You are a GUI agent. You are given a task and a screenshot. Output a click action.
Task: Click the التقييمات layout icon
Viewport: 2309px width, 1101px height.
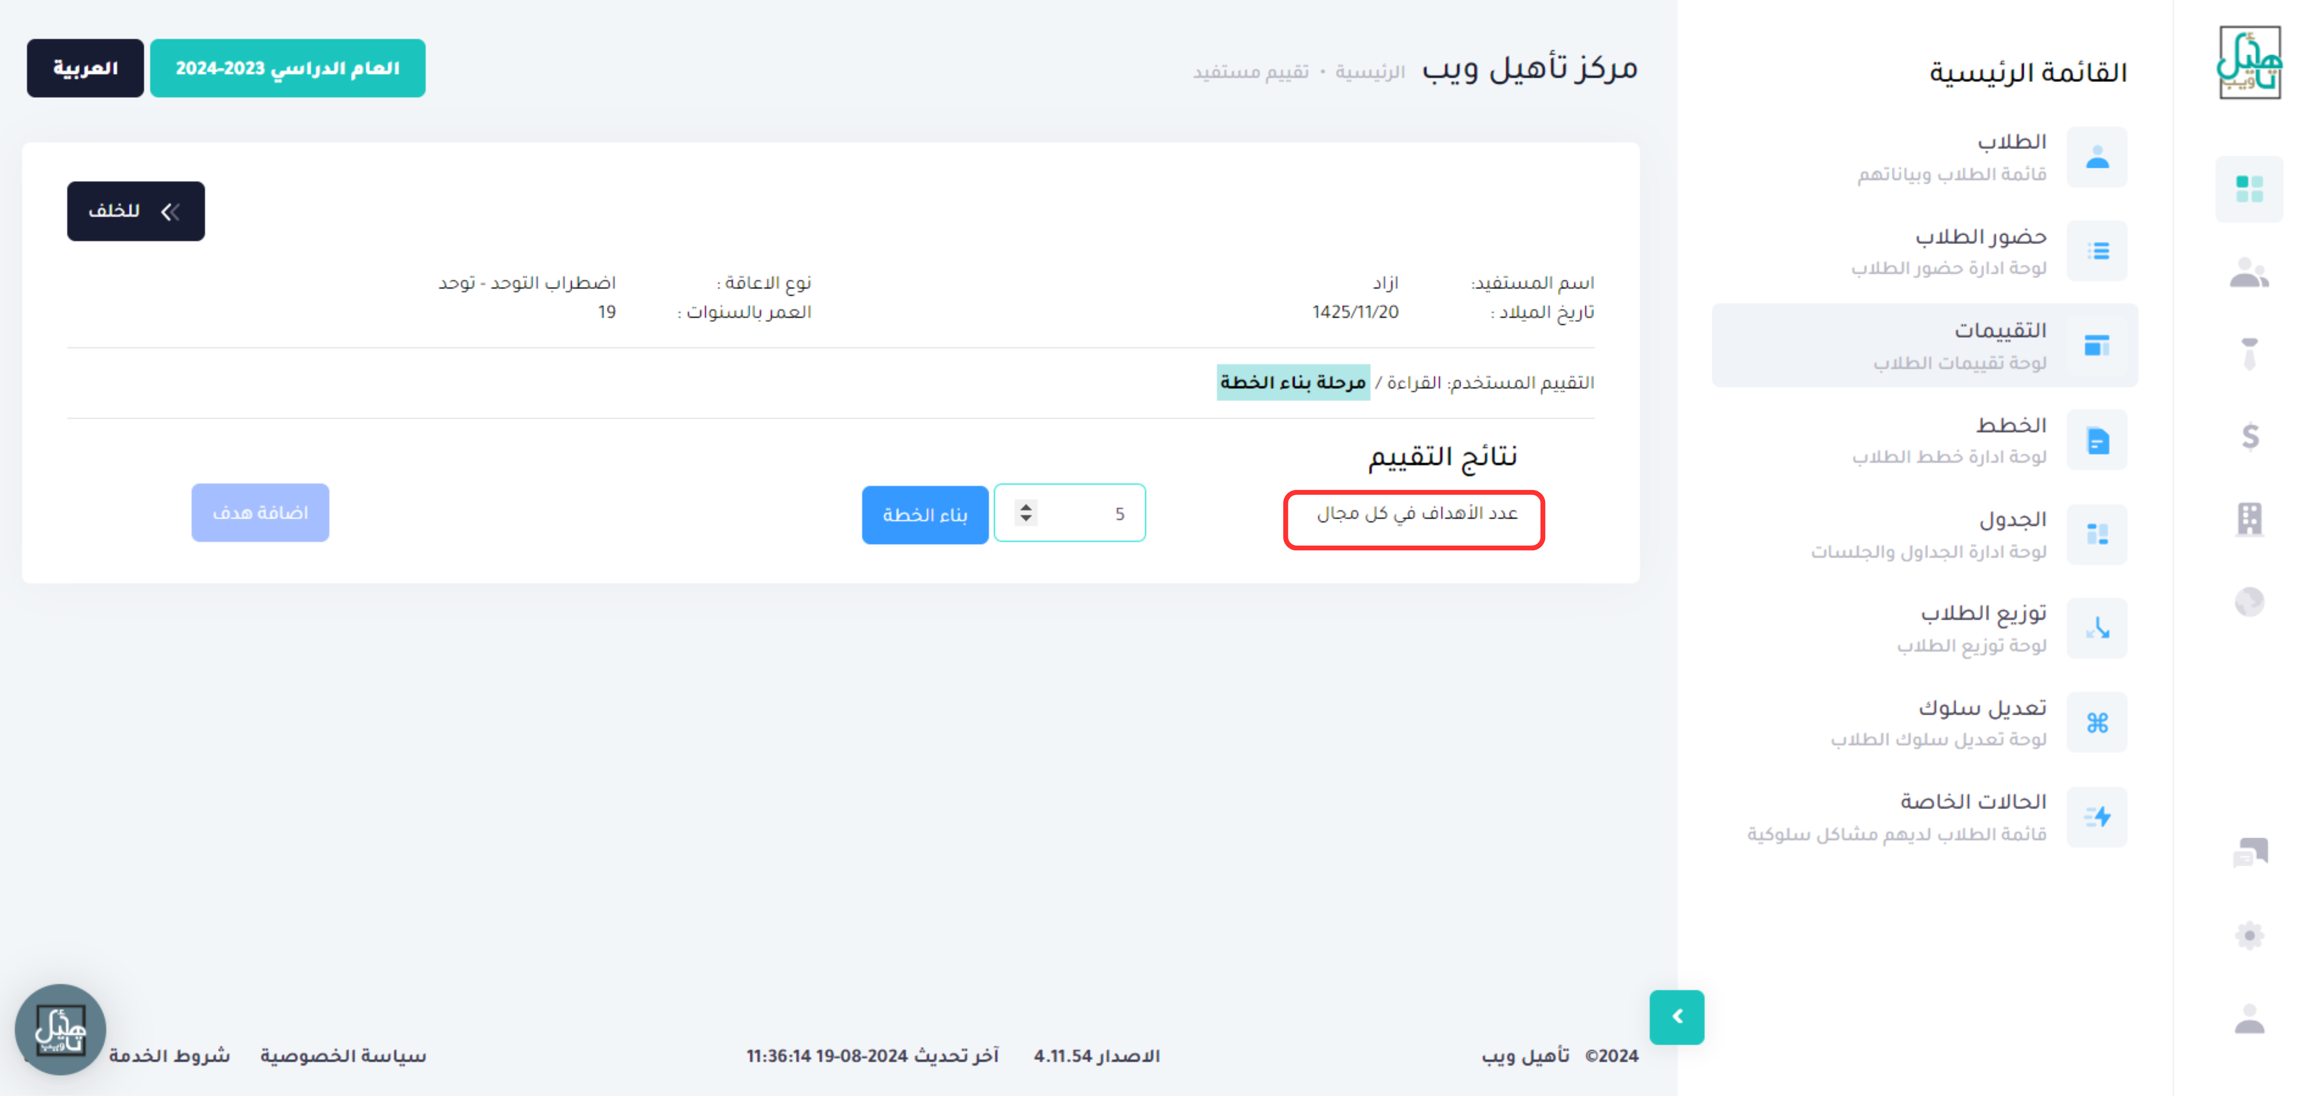coord(2097,347)
